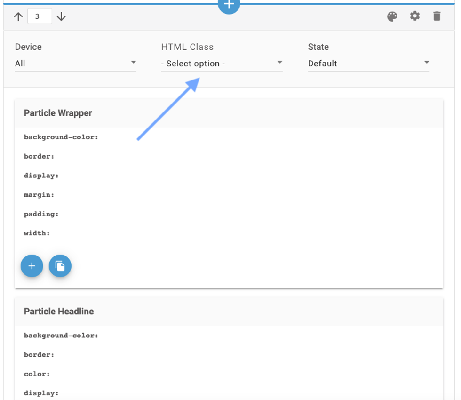Delete item using the trash icon

pos(437,17)
